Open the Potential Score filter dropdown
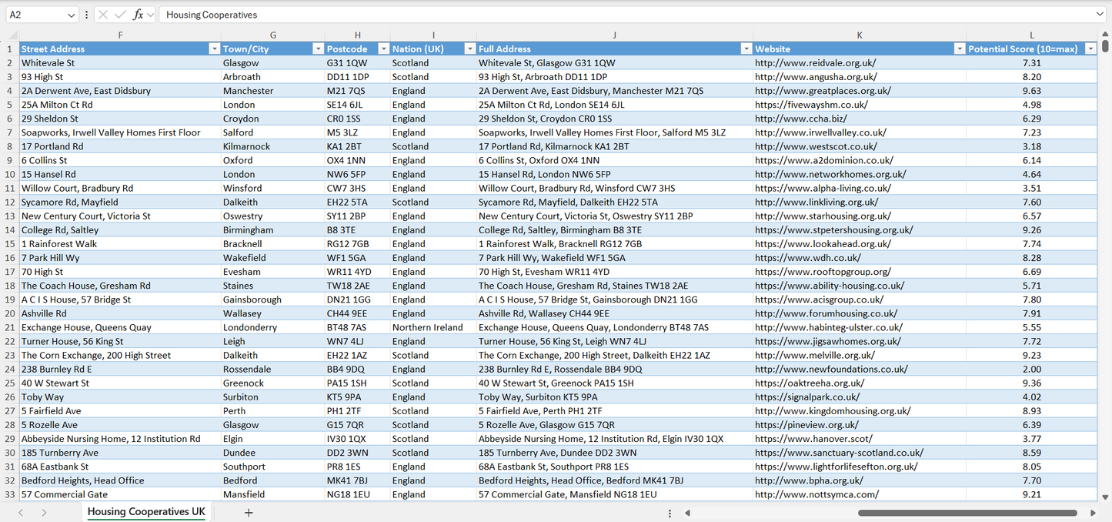 [x=1090, y=49]
